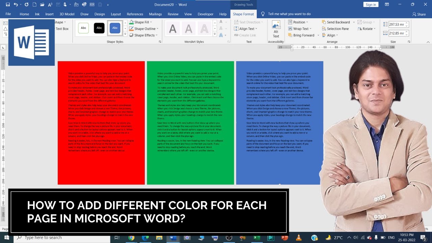
Task: Open the Rotate dropdown
Action: 367,29
